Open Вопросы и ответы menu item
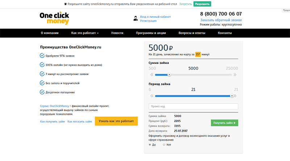 pos(192,33)
